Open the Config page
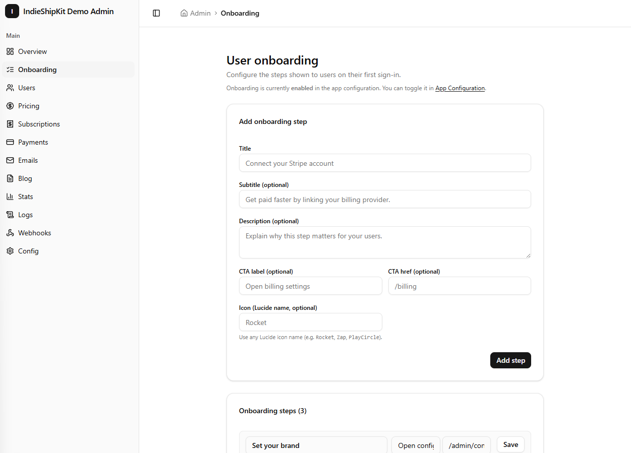Viewport: 631px width, 453px height. (x=69, y=251)
